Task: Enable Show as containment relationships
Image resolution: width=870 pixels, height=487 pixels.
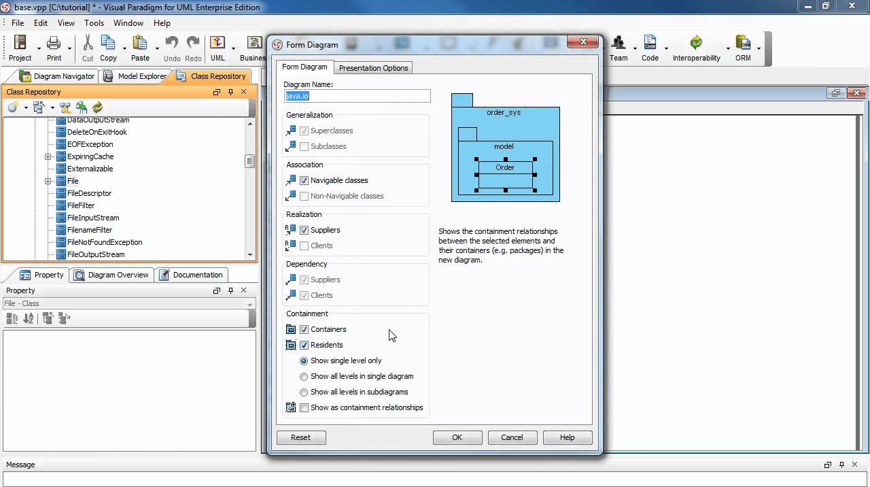Action: tap(304, 407)
